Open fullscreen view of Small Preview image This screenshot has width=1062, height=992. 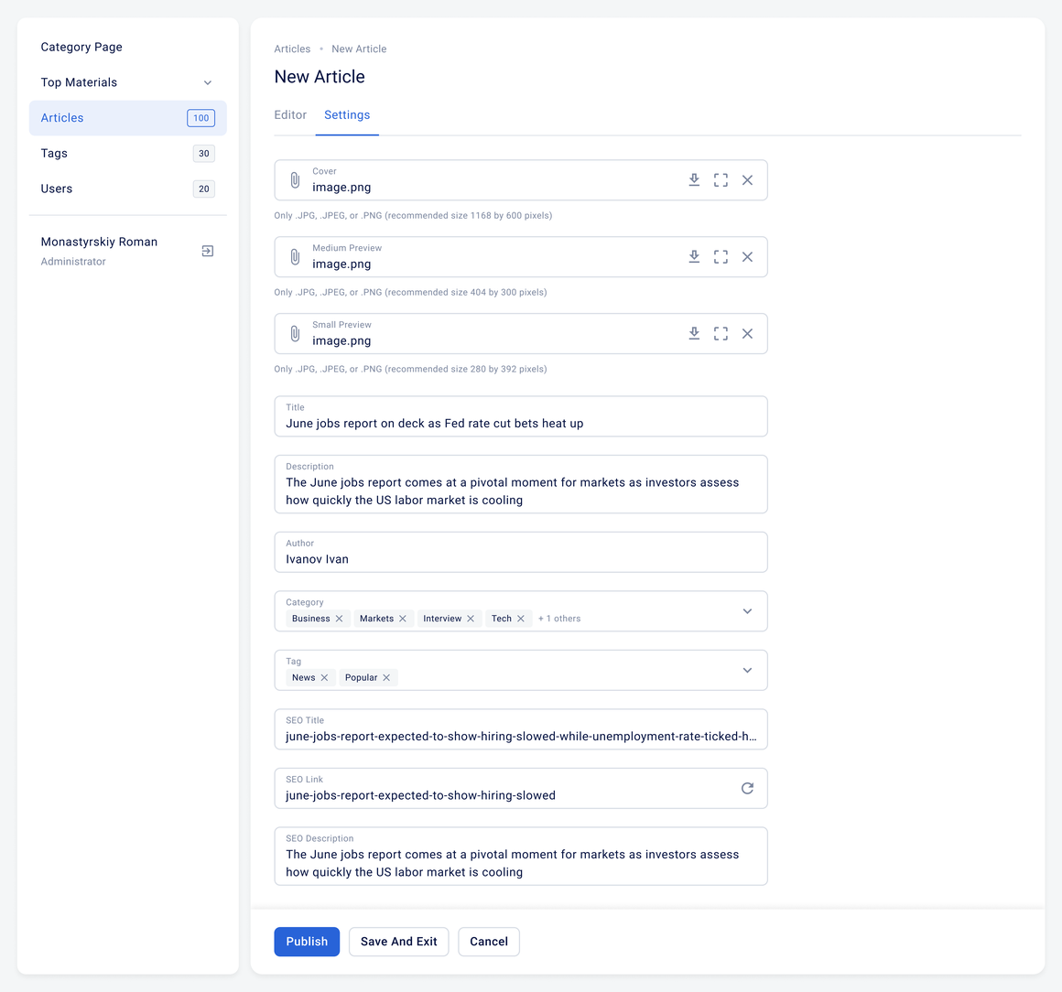pos(721,333)
